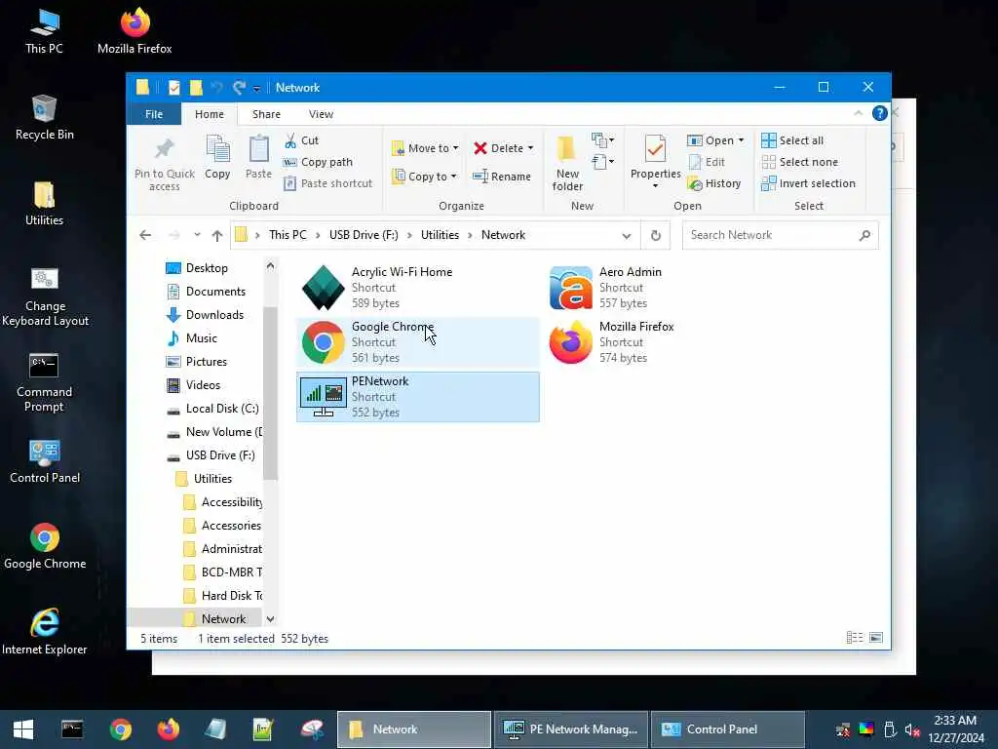Click This PC in address breadcrumb

click(288, 235)
